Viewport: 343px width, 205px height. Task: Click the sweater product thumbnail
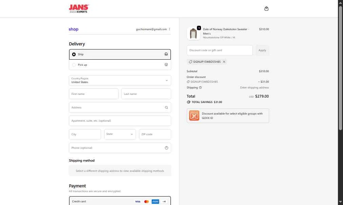coord(194,34)
